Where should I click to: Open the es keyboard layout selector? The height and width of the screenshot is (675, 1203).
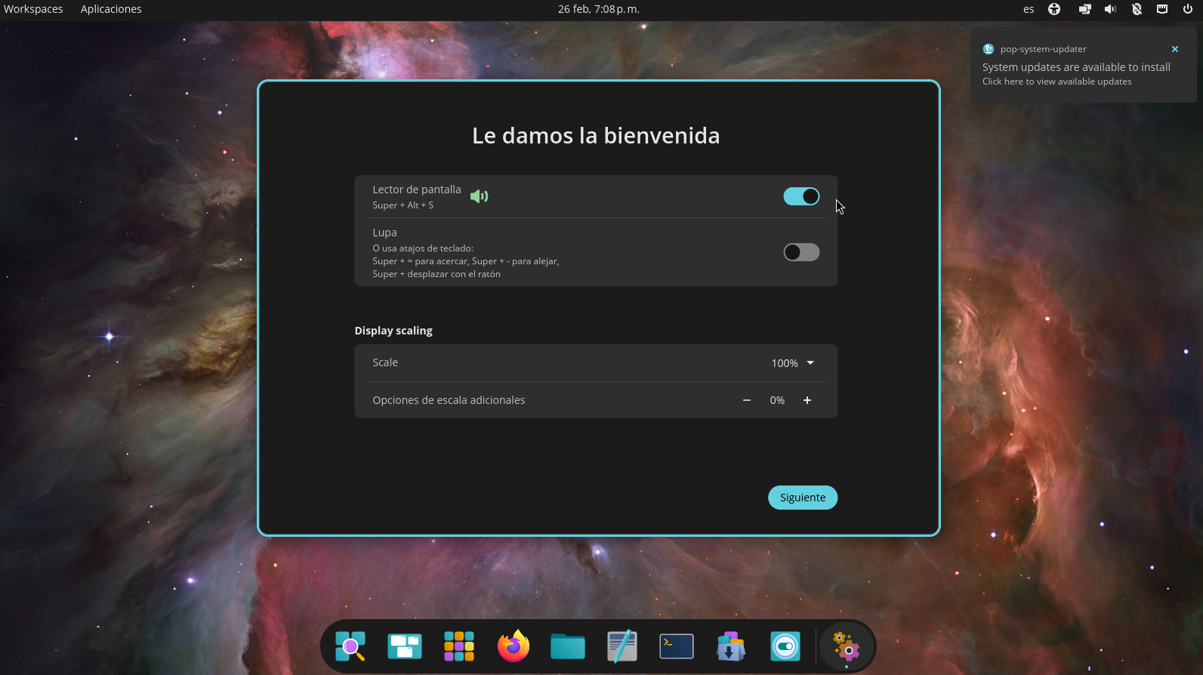1029,9
